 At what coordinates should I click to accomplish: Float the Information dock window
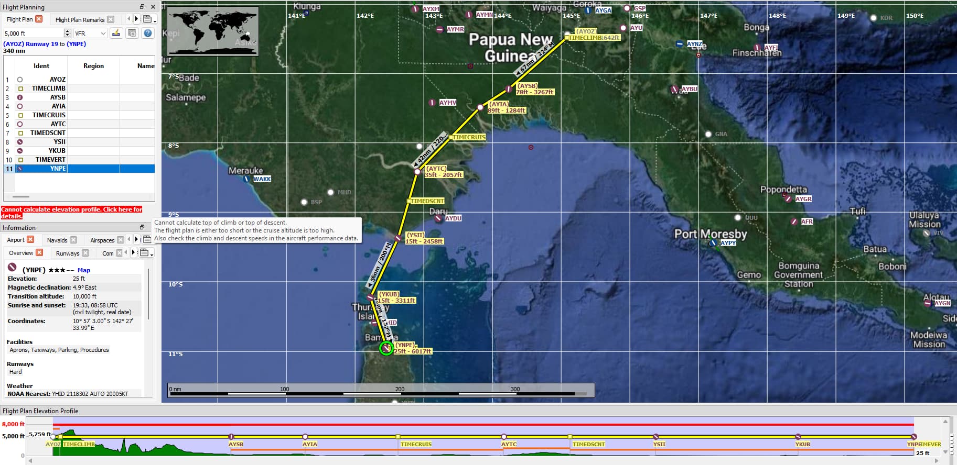click(142, 227)
